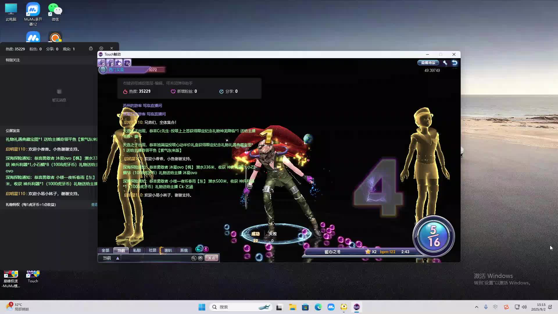Click the blue return arrow icon
The height and width of the screenshot is (314, 558).
[x=455, y=63]
